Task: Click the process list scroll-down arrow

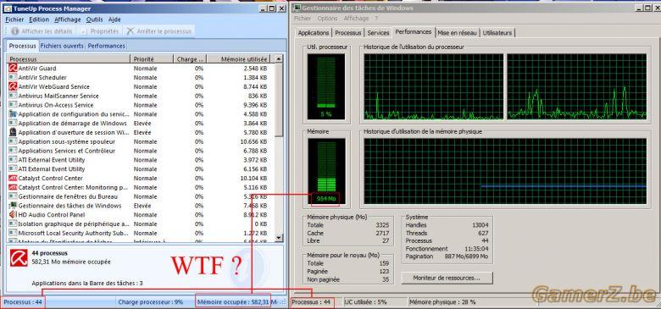Action: click(x=278, y=238)
